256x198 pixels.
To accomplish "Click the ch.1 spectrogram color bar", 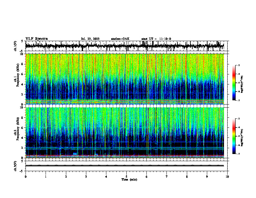I will (x=234, y=83).
